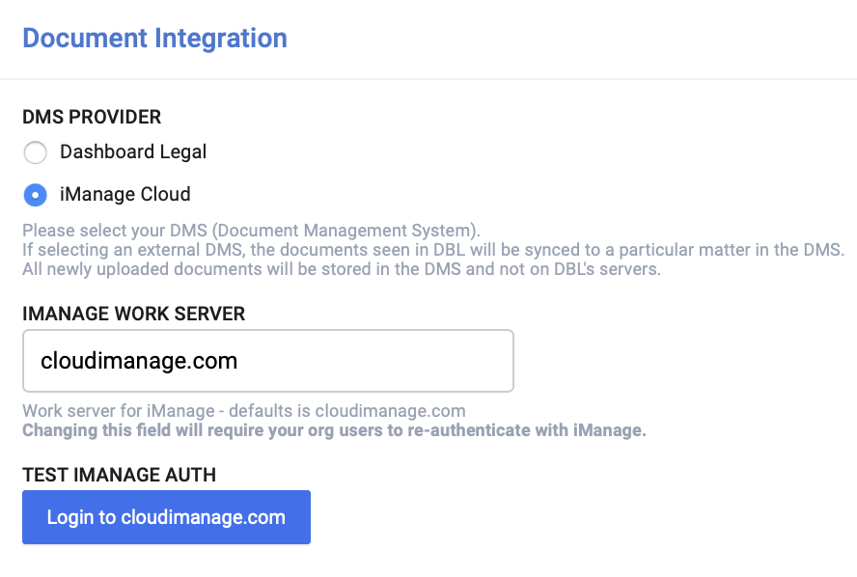
Task: Click the Document Integration heading
Action: (154, 39)
